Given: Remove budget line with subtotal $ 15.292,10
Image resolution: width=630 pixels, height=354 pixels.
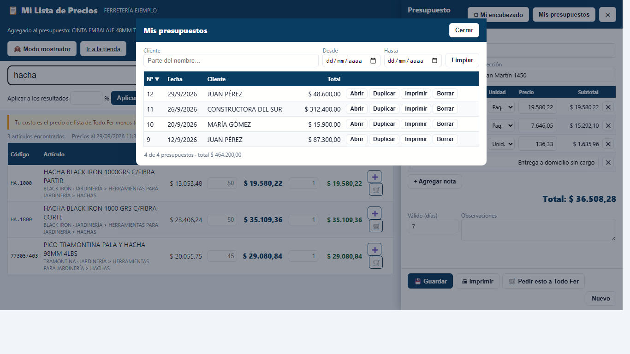Looking at the screenshot, I should click(x=608, y=125).
